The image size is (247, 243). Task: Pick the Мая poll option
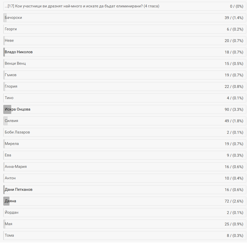(125, 224)
